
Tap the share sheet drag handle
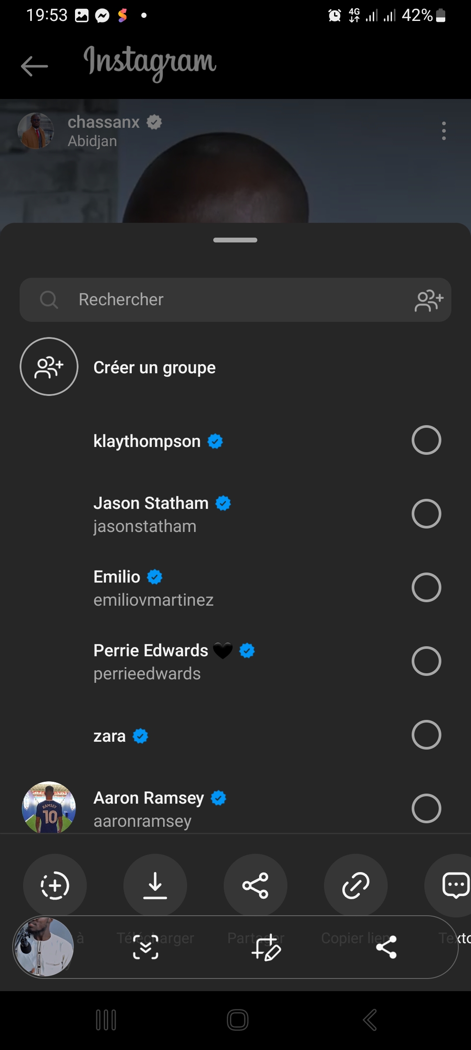(x=235, y=240)
